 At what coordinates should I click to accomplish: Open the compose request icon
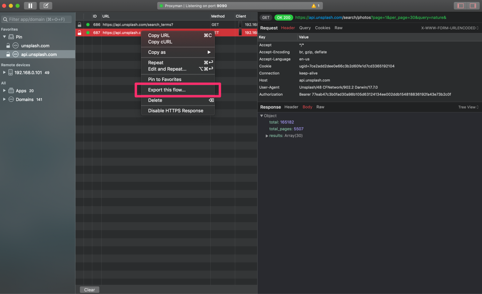coord(46,6)
